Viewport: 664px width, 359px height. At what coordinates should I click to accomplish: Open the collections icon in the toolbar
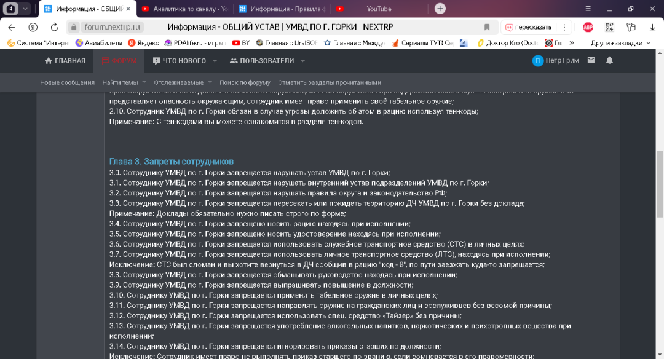point(631,27)
